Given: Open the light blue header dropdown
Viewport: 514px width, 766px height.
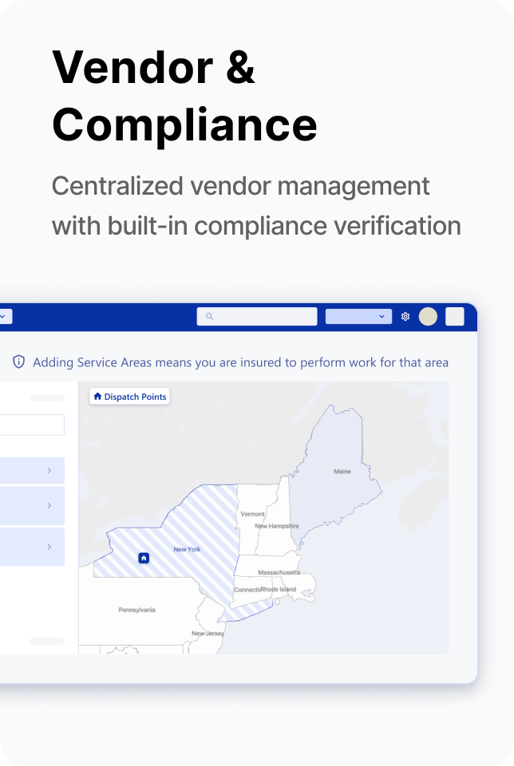Looking at the screenshot, I should coord(358,317).
